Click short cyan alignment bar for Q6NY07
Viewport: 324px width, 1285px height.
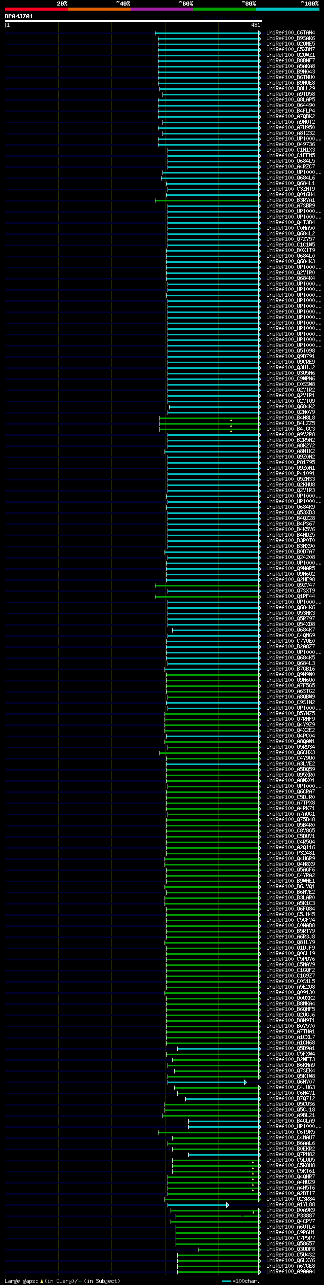pyautogui.click(x=207, y=1082)
